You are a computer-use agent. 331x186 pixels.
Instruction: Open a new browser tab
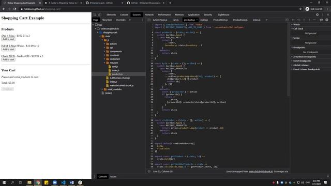[x=170, y=3]
